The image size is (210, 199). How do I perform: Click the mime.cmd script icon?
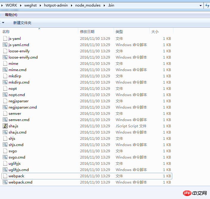click(x=5, y=70)
